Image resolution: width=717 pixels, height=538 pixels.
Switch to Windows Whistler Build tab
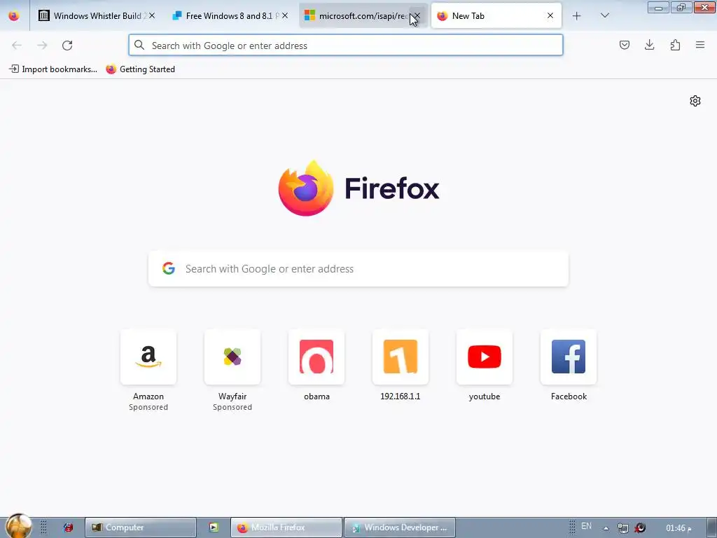[97, 15]
